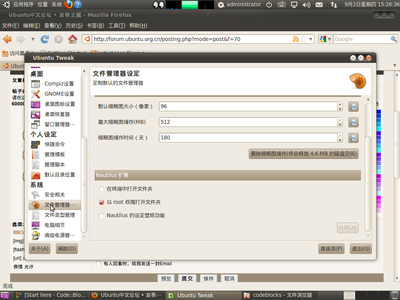Open Firefox Bookmarks menu (书签)
400x300 pixels.
coord(95,25)
